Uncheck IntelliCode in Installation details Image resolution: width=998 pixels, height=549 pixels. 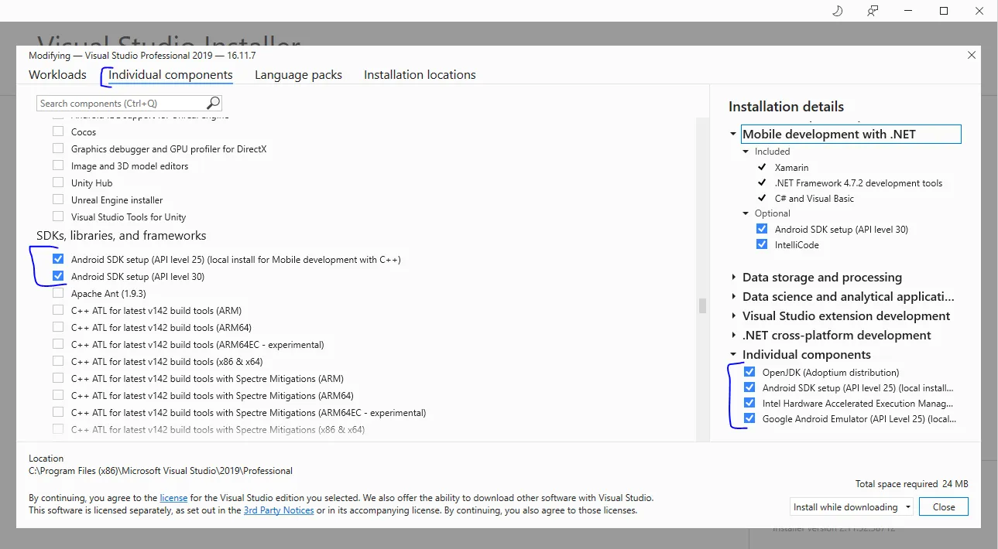point(762,245)
